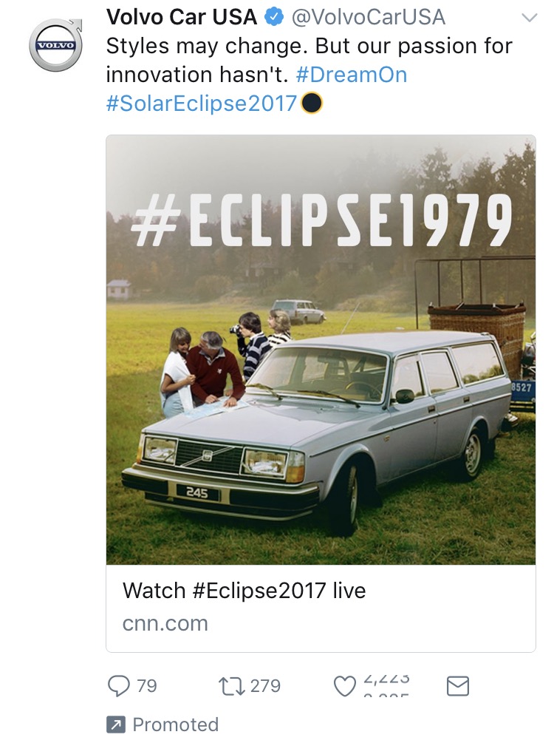
Task: Click the "Watch #Eclipse2017 live" card title
Action: 244,591
